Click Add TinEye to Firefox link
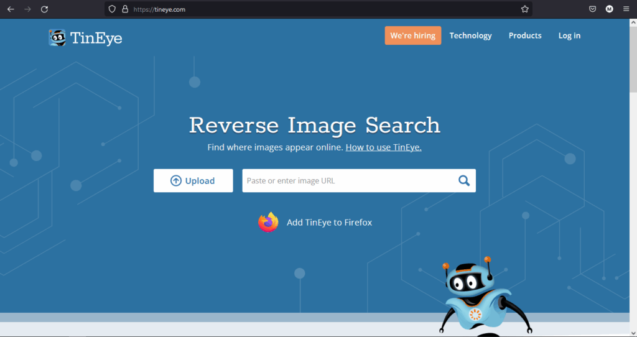The image size is (637, 337). tap(329, 223)
